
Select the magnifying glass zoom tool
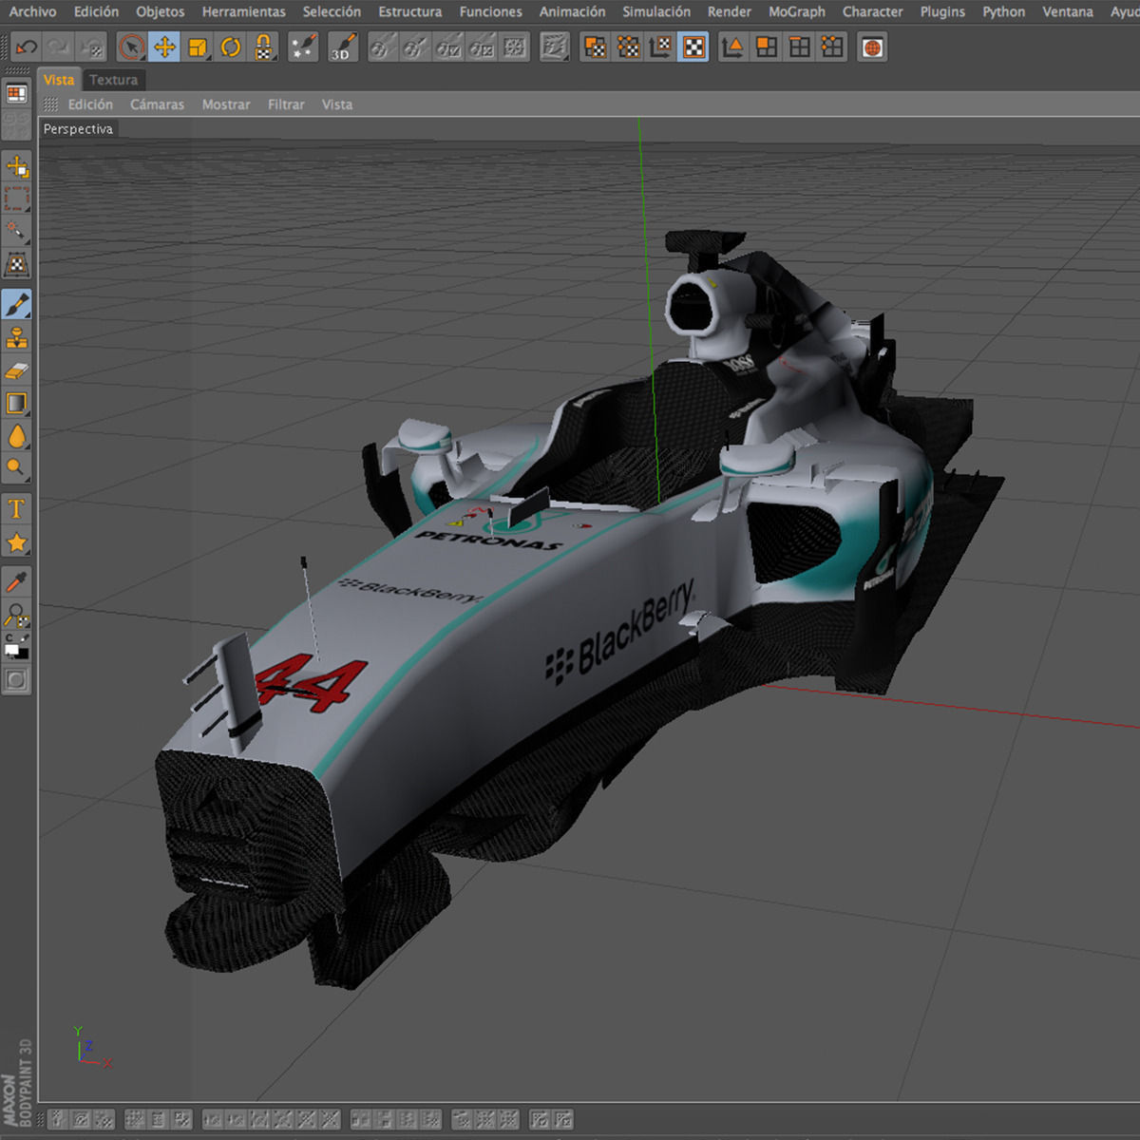[17, 615]
